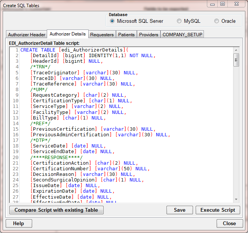Save the SQL script
Viewport: 248px width, 233px height.
tap(180, 210)
